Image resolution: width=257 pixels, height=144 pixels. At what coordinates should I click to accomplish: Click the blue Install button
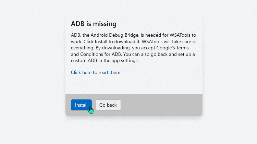[x=81, y=105]
